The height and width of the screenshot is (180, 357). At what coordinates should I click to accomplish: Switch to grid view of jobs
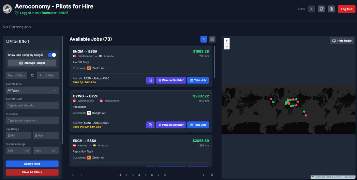212,39
